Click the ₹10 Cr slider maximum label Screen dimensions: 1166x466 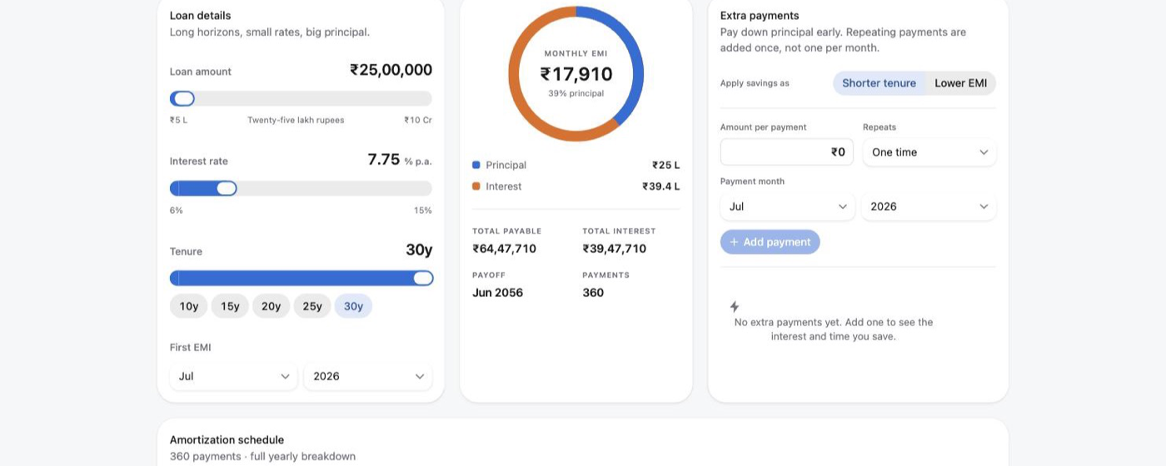pyautogui.click(x=418, y=120)
